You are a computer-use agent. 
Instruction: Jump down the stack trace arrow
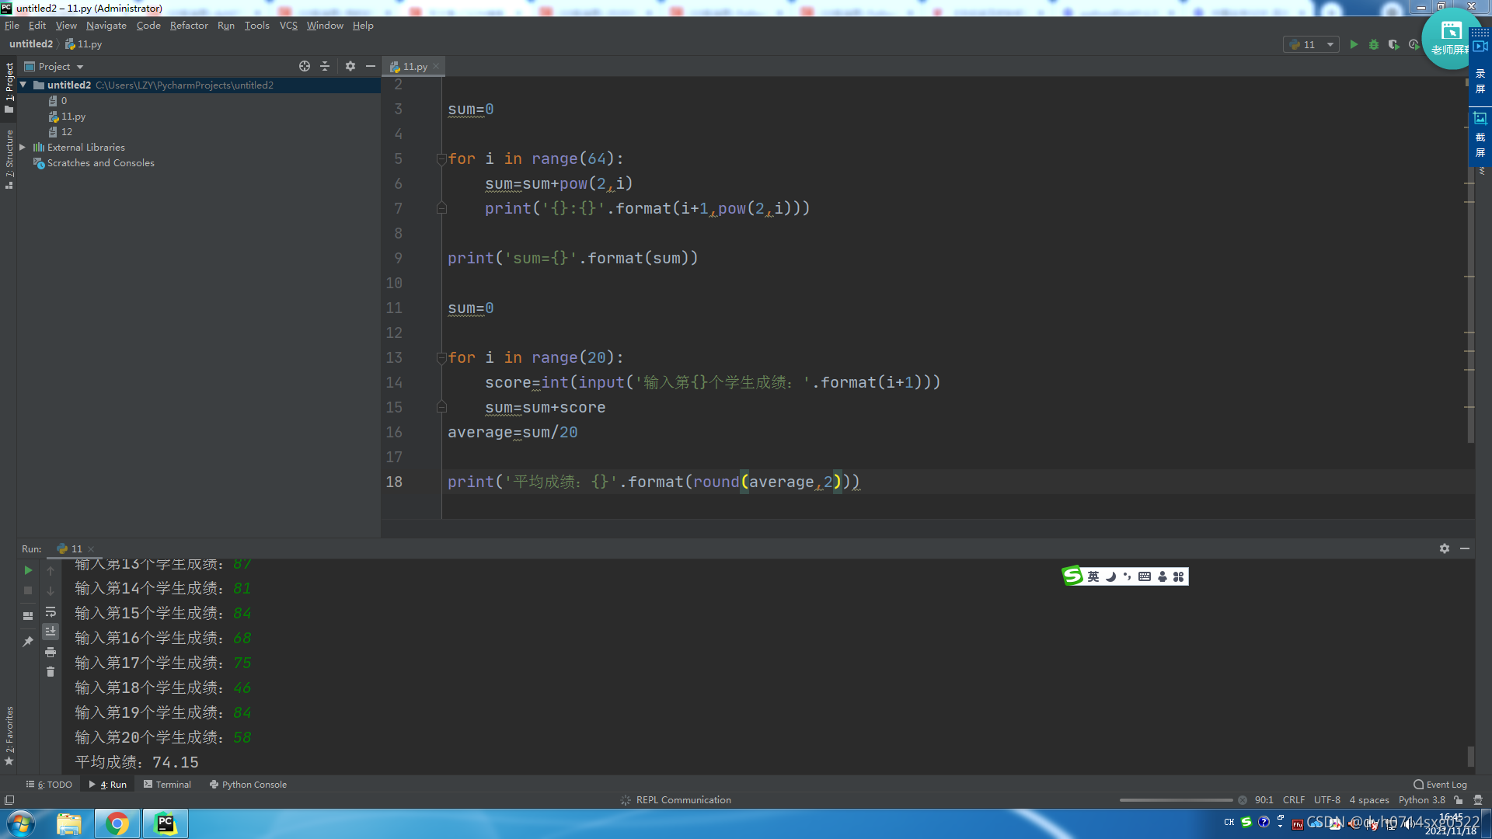click(x=51, y=590)
